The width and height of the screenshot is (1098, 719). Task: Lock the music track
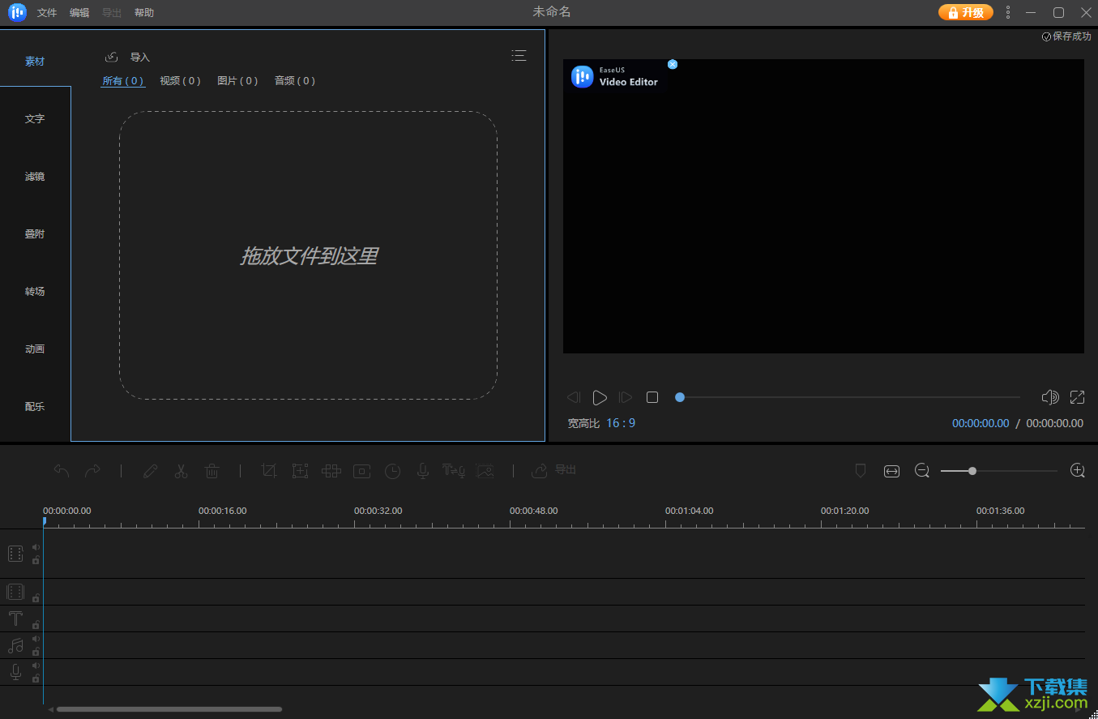point(36,652)
